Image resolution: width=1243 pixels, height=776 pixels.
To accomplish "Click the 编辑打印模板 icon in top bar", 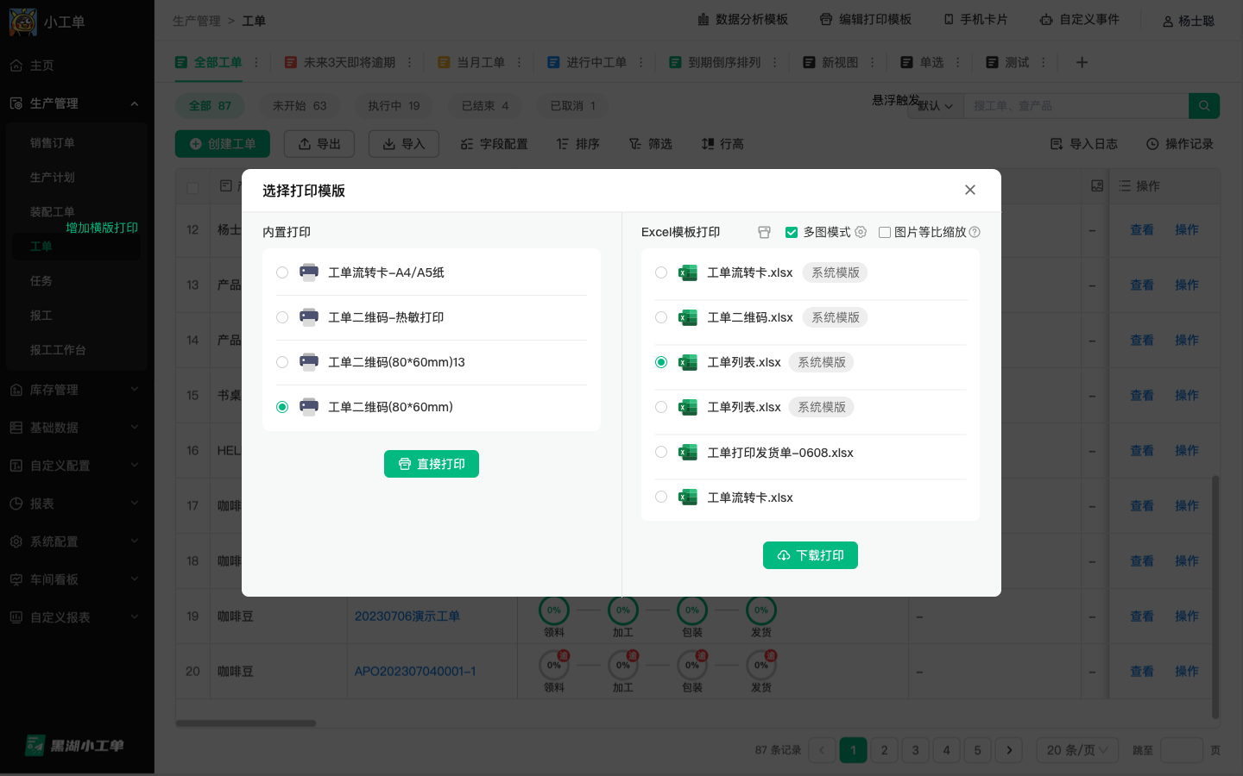I will pos(825,19).
